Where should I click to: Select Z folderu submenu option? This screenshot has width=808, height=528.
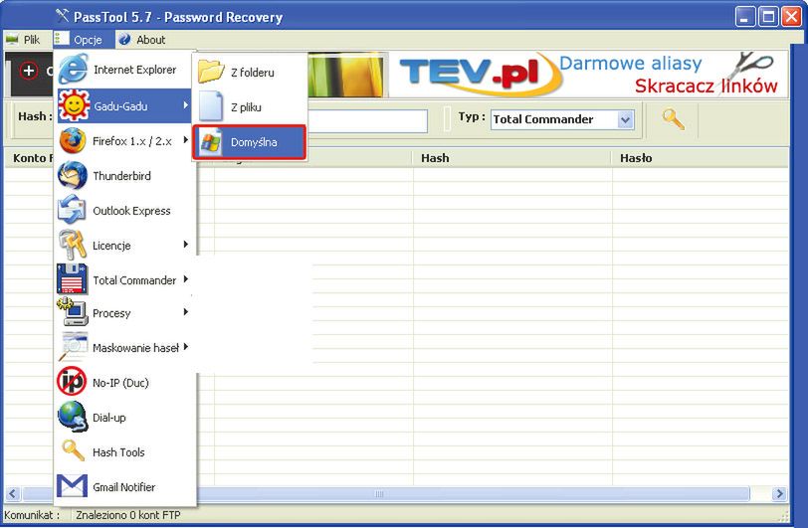pyautogui.click(x=250, y=73)
